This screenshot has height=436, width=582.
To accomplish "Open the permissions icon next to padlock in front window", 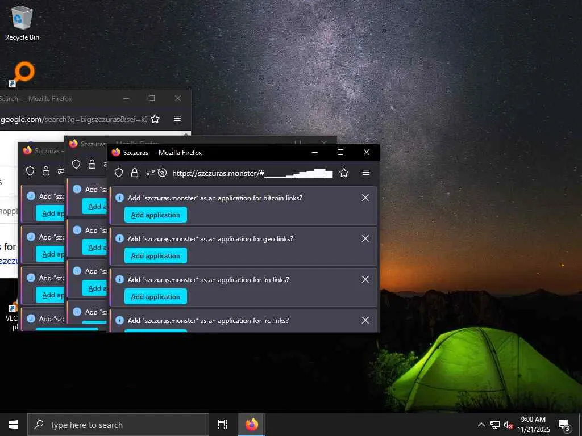I will pyautogui.click(x=150, y=173).
